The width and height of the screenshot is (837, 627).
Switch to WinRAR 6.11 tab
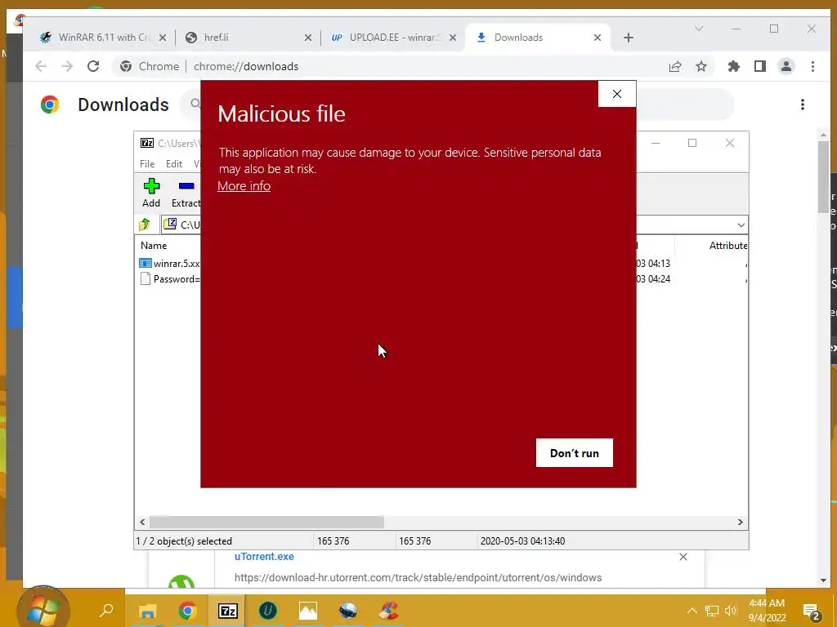tap(104, 38)
